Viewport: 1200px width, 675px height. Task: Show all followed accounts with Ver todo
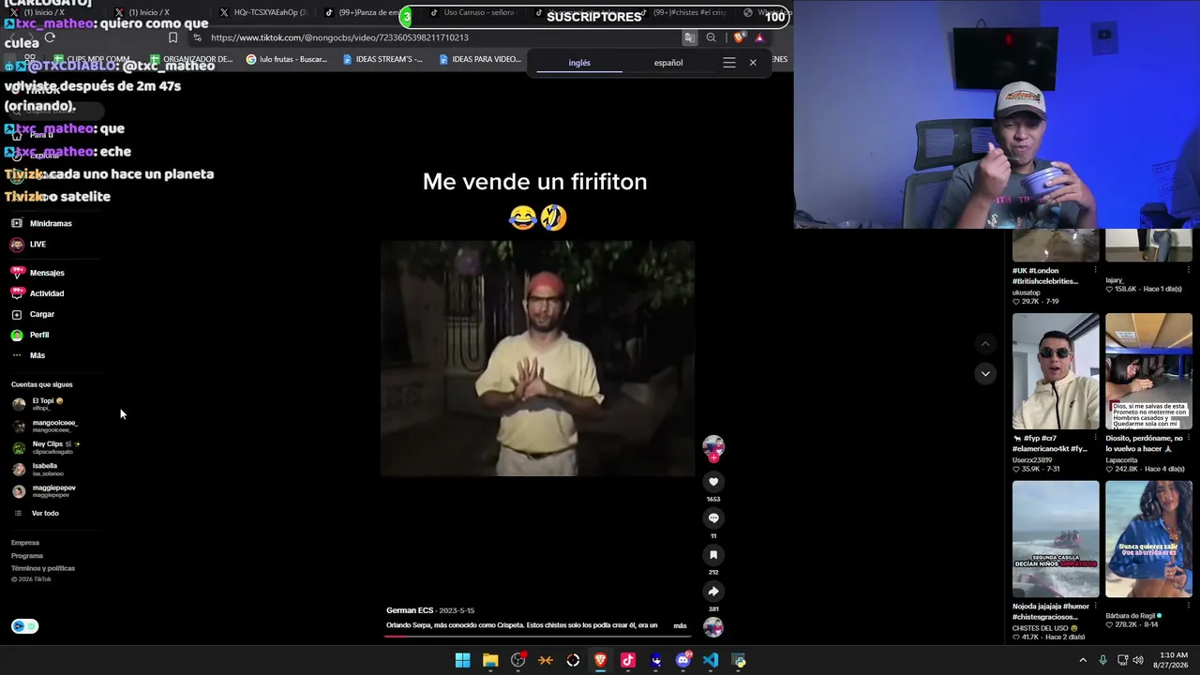tap(37, 514)
